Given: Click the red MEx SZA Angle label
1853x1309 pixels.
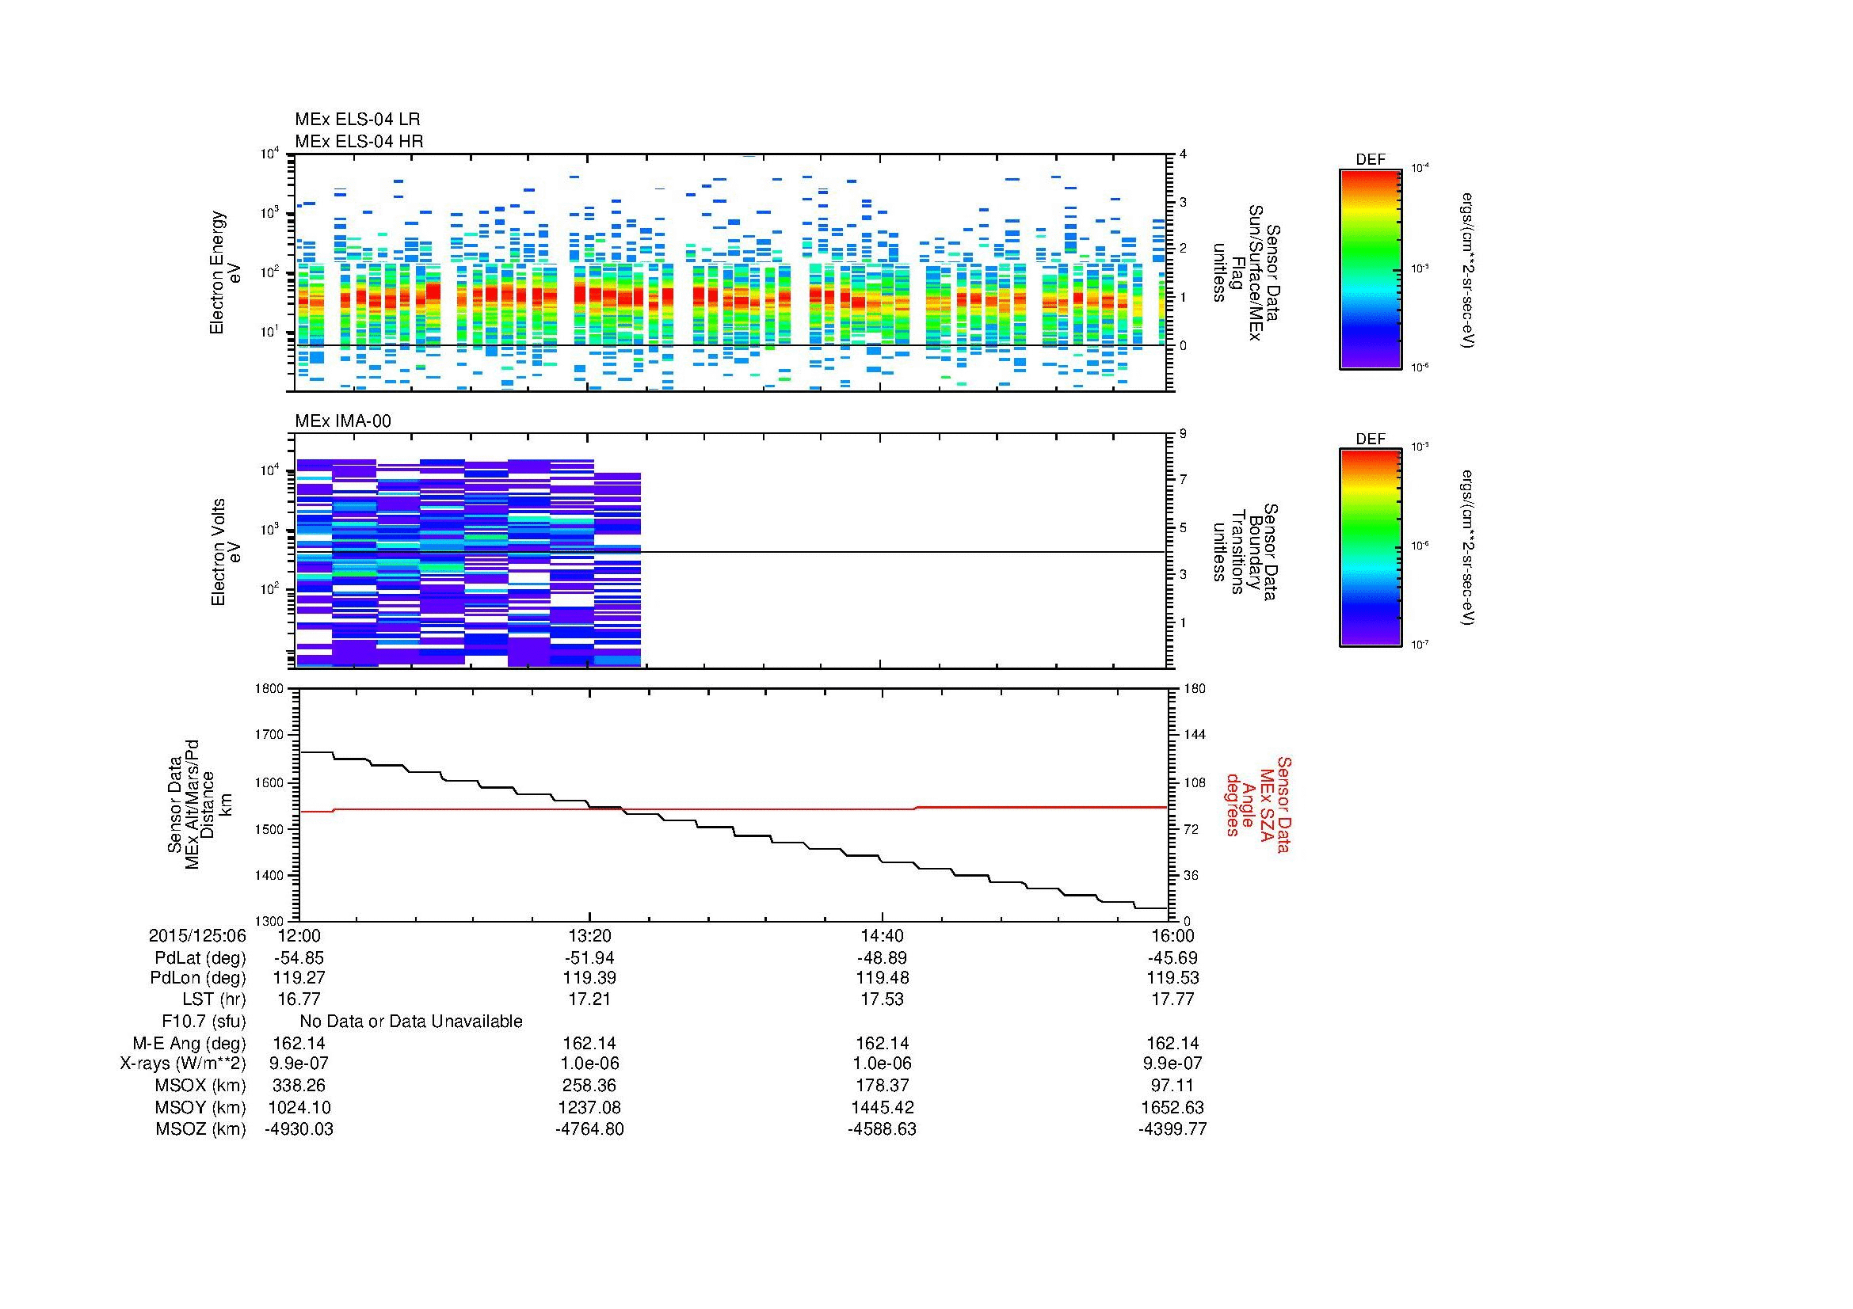Looking at the screenshot, I should click(x=1258, y=804).
